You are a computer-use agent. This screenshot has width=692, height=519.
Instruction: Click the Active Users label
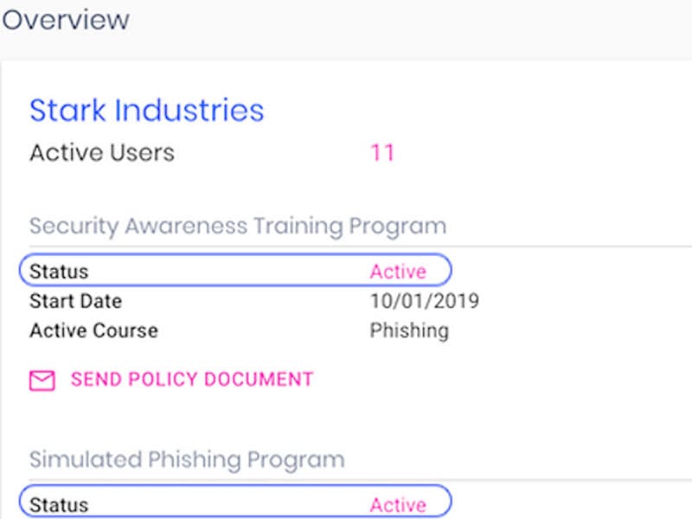(102, 154)
